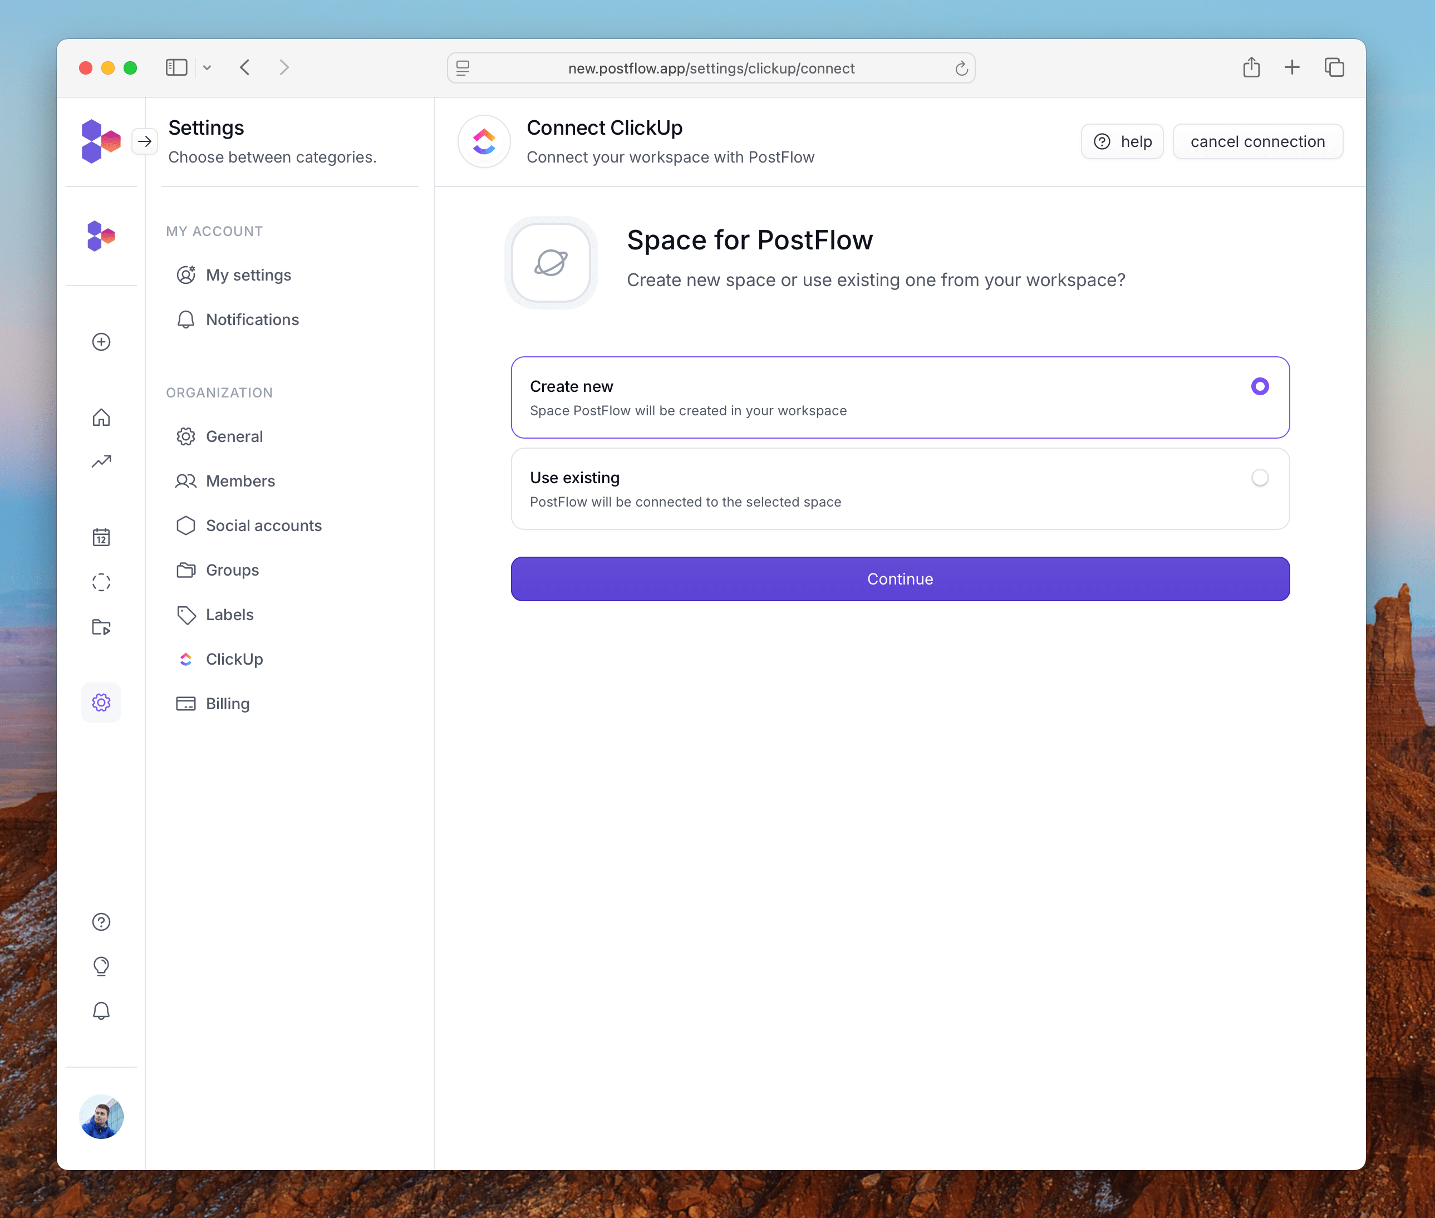Click the PostFlow logo at top left

point(101,141)
